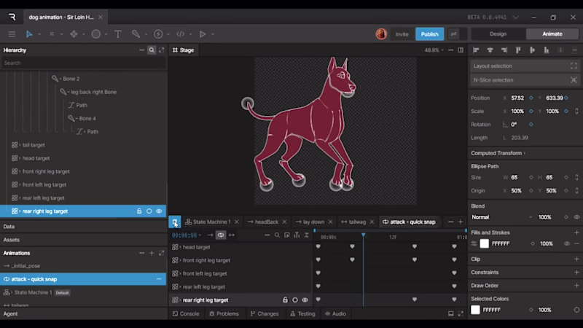The width and height of the screenshot is (583, 328).
Task: Open the Hierarchy search icon
Action: tap(152, 50)
